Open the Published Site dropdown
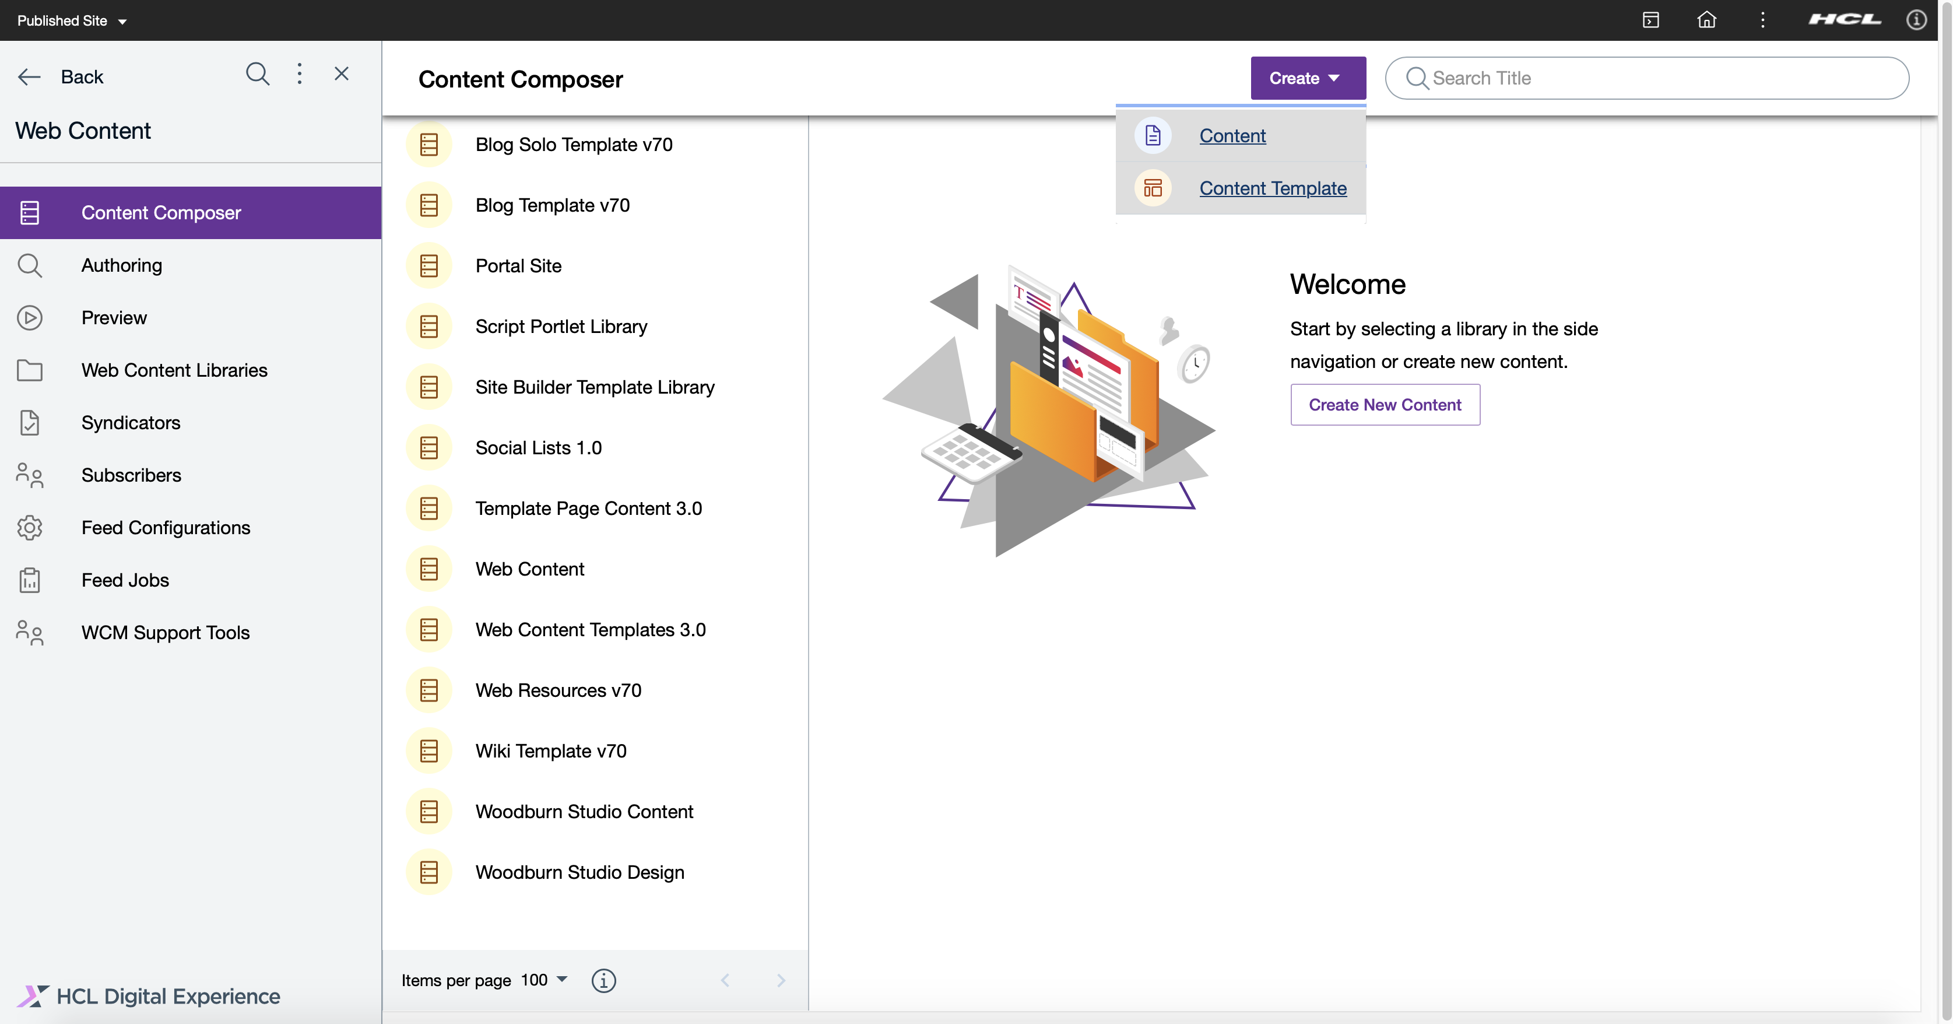Screen dimensions: 1953x1024 point(72,20)
